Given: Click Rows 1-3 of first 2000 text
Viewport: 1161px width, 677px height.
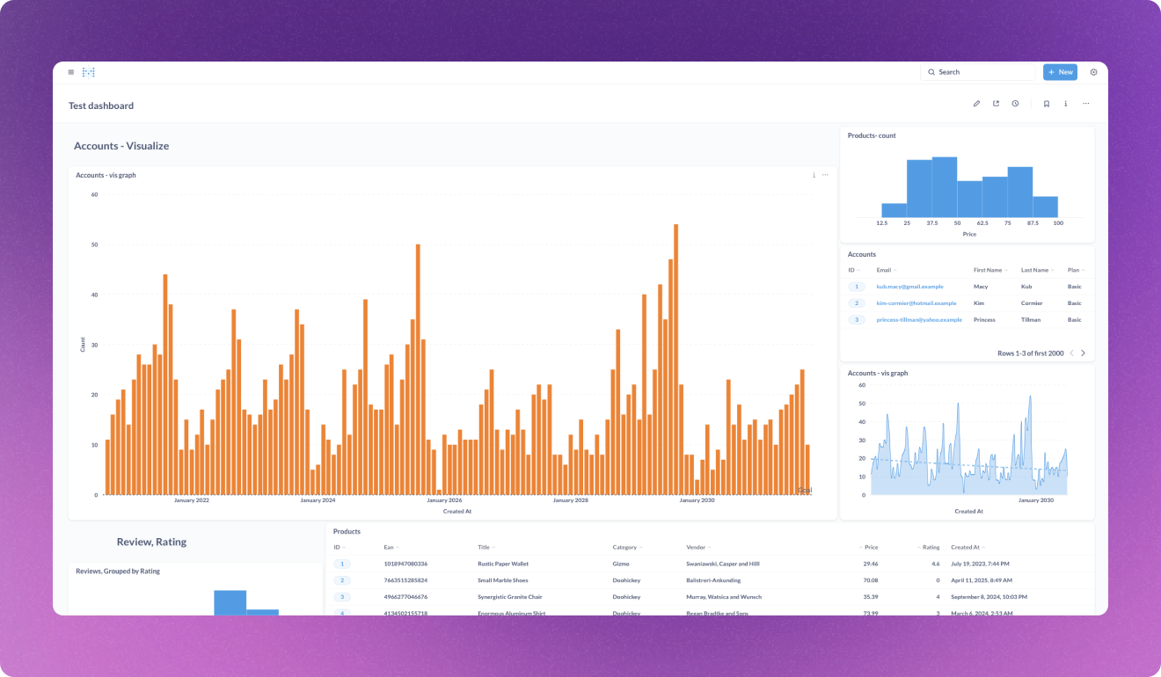Looking at the screenshot, I should (1031, 353).
